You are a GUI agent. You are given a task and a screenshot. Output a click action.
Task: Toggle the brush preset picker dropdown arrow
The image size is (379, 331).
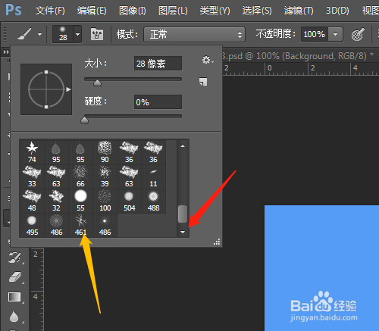[x=77, y=34]
